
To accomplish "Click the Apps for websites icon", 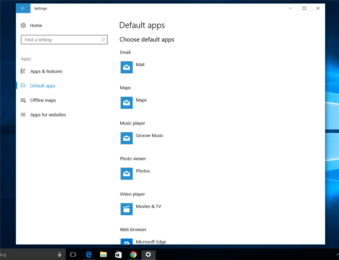I will (23, 115).
